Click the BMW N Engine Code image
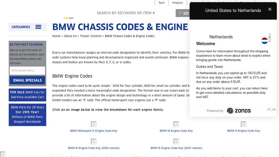The width and height of the screenshot is (279, 157). point(243,124)
